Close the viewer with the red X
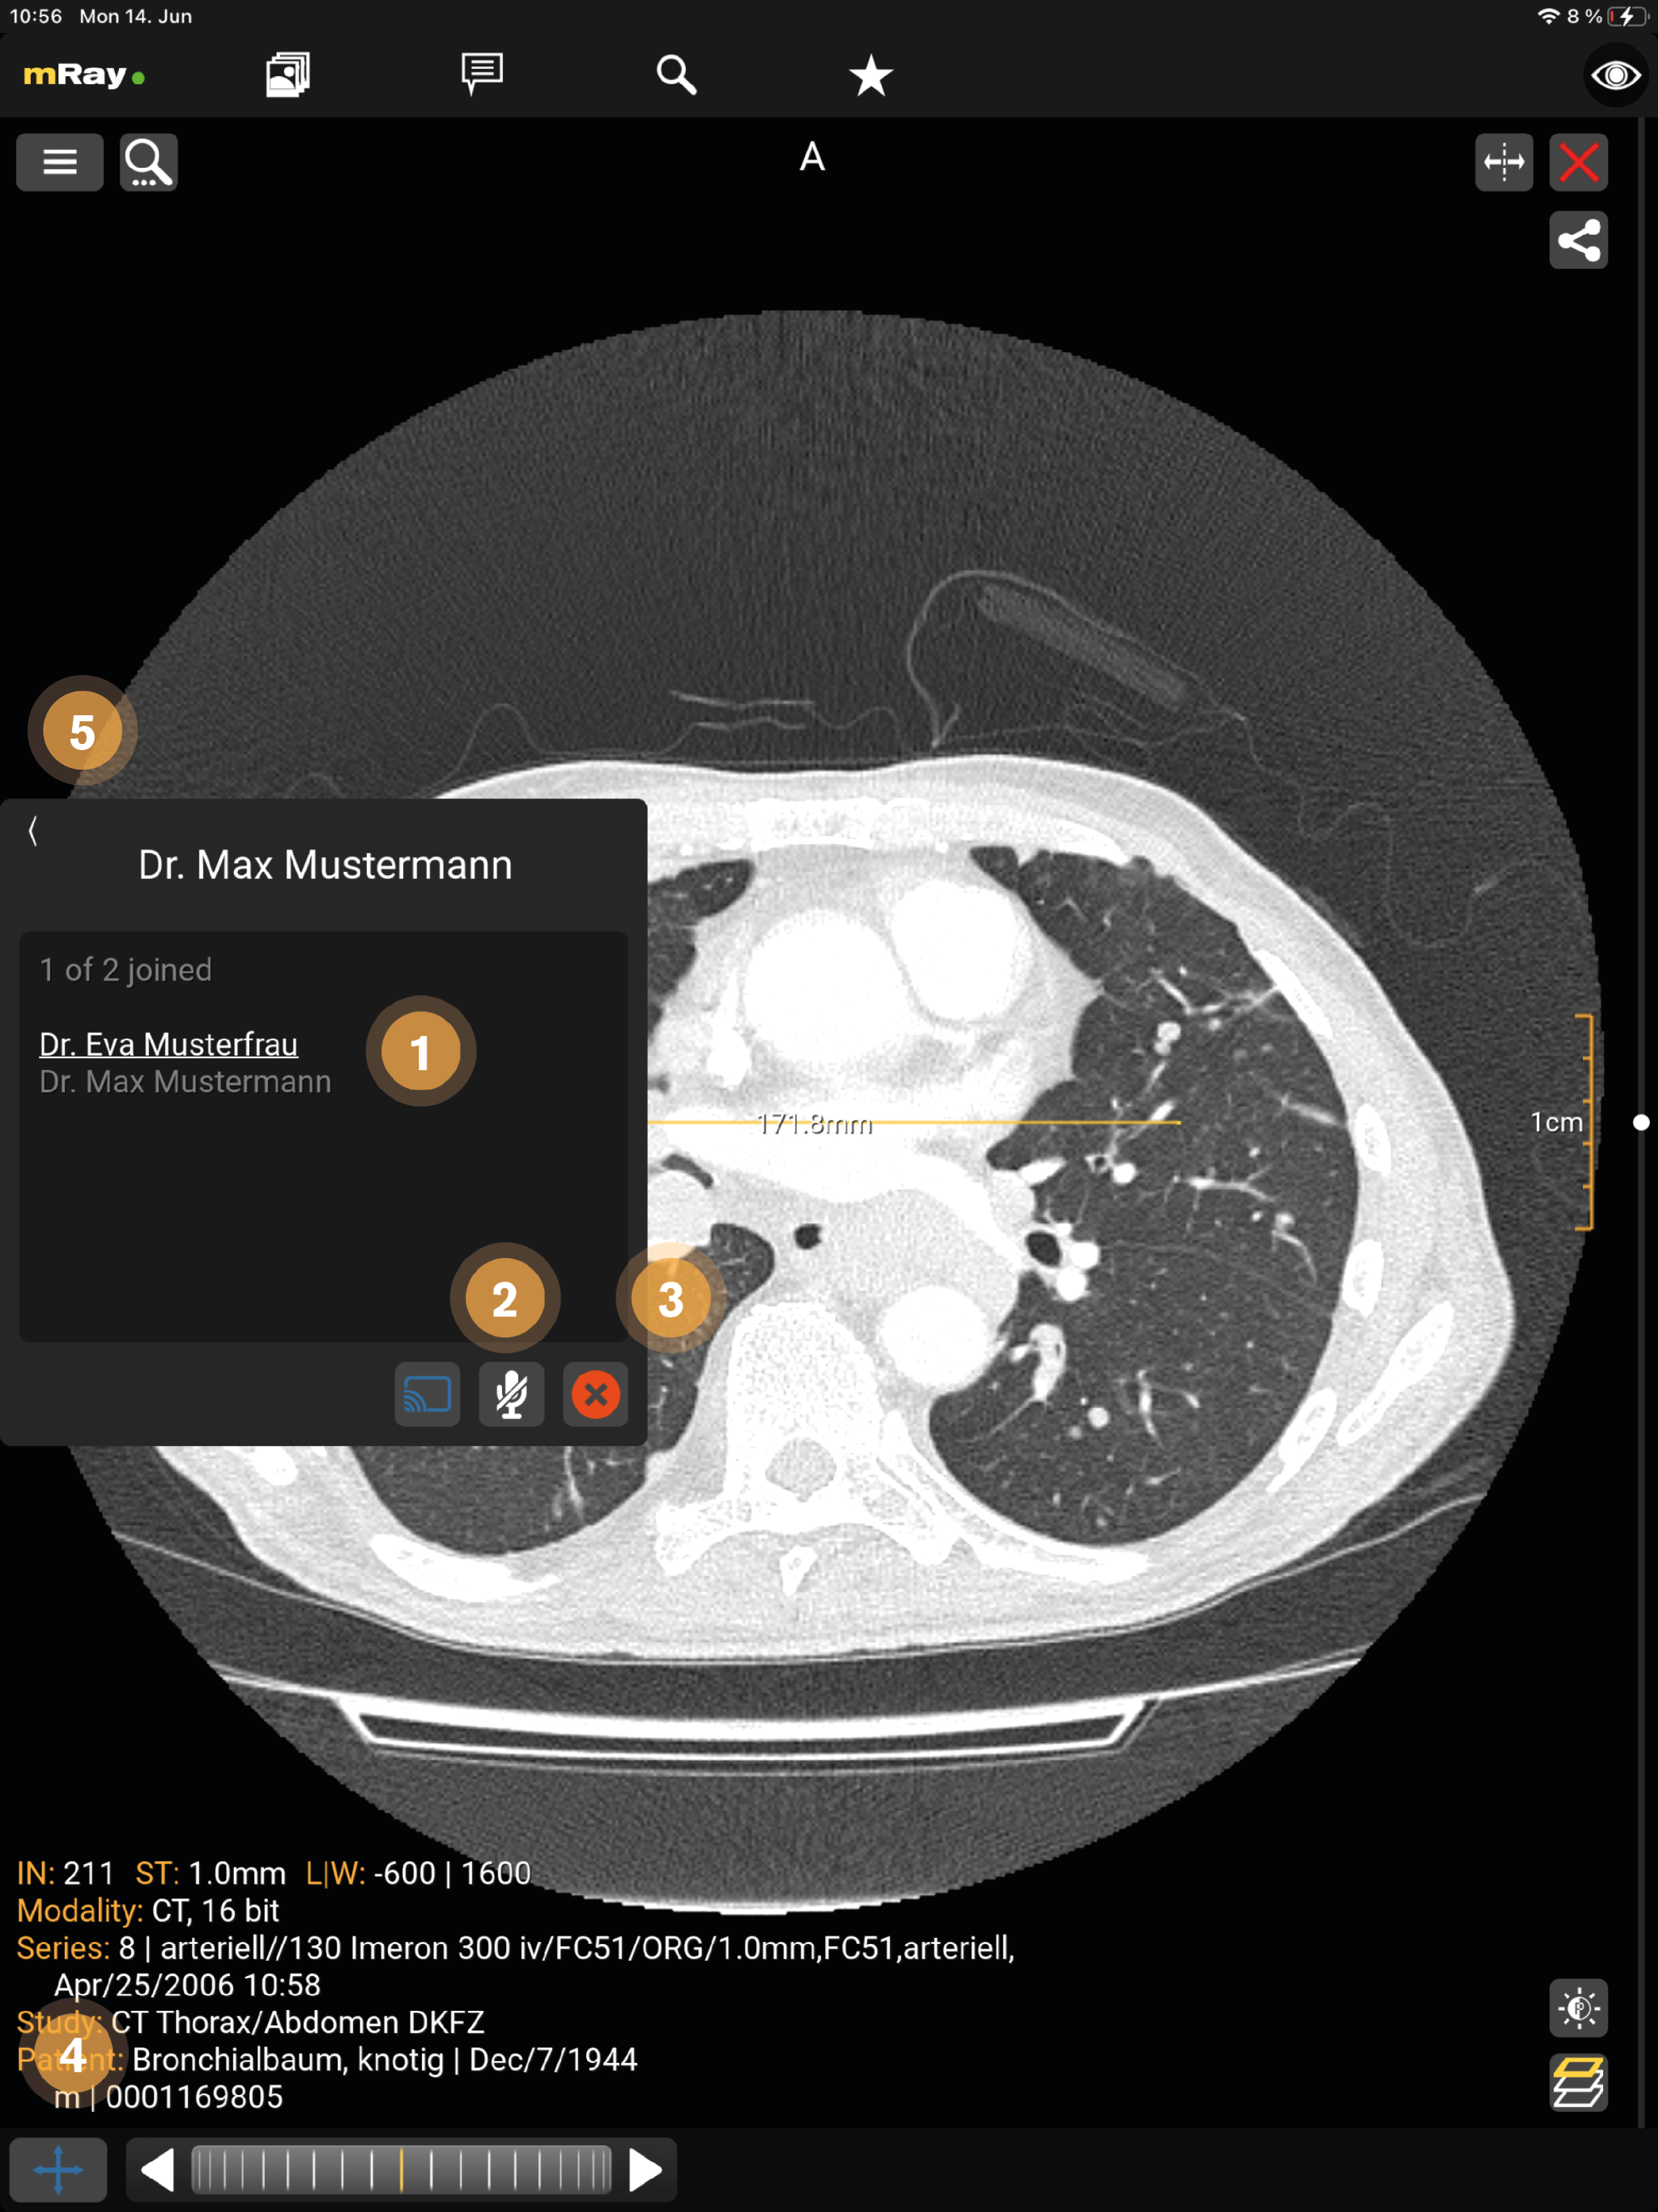The height and width of the screenshot is (2212, 1658). click(1579, 162)
